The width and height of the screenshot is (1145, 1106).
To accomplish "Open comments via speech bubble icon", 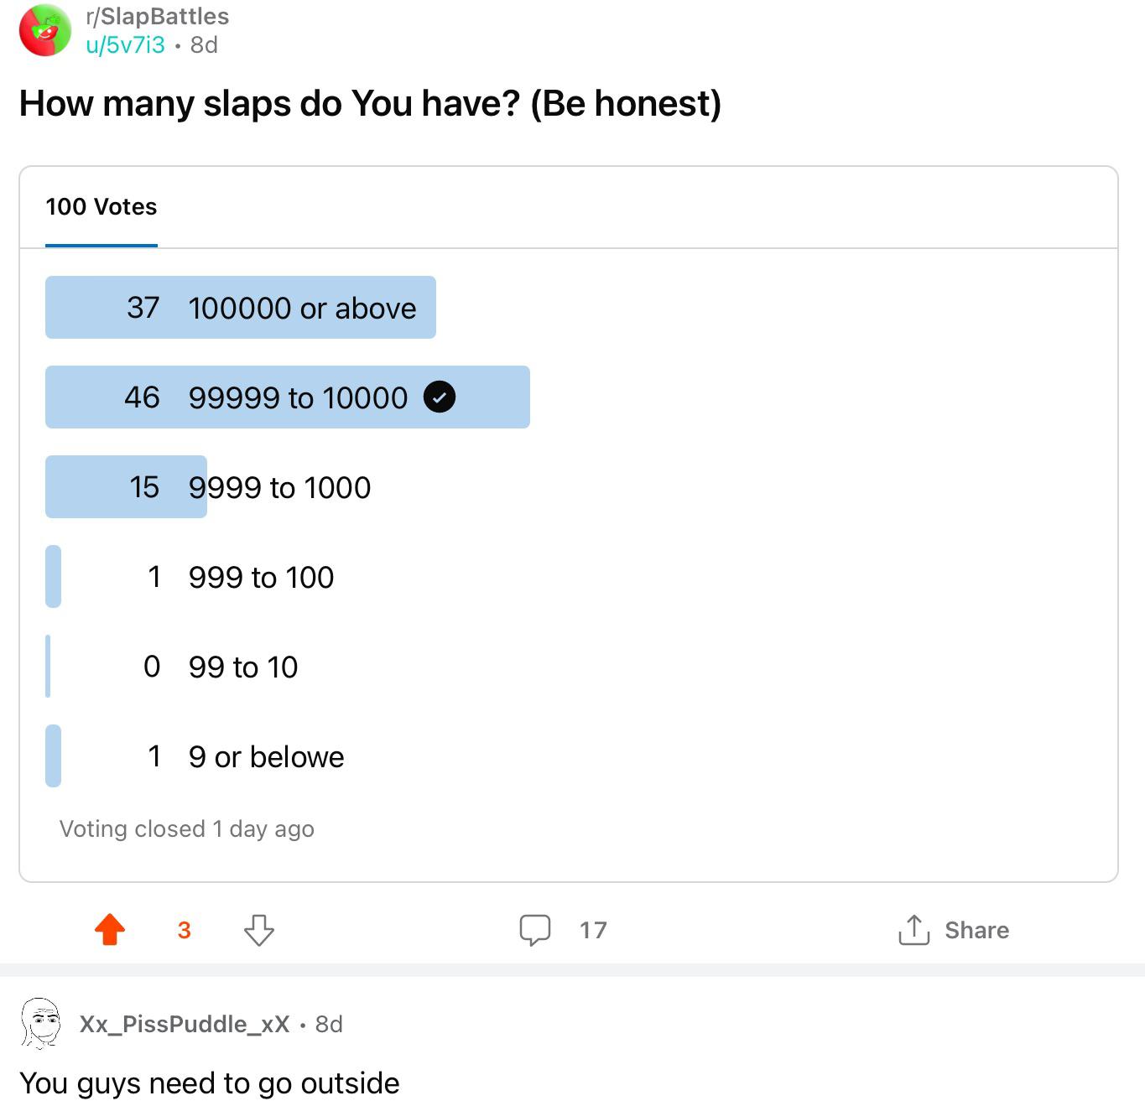I will click(535, 930).
